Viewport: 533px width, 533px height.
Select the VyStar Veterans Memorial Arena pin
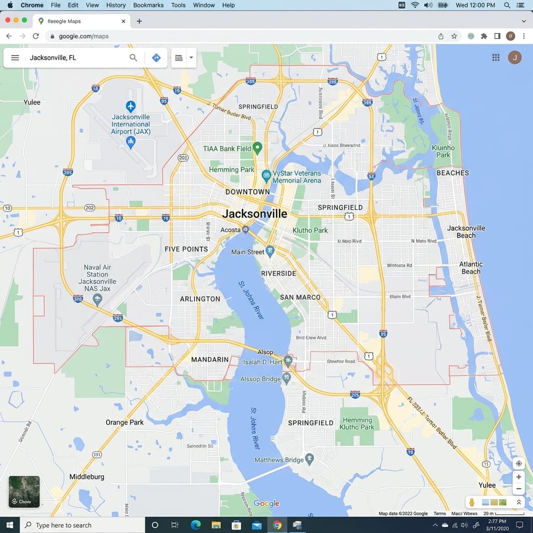coord(266,176)
